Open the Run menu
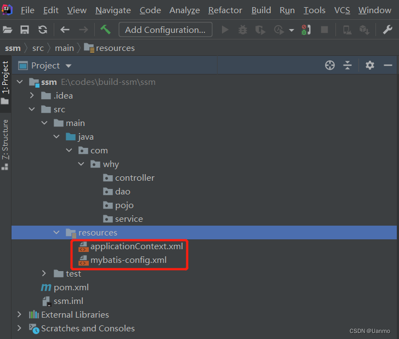This screenshot has width=399, height=339. pos(287,10)
